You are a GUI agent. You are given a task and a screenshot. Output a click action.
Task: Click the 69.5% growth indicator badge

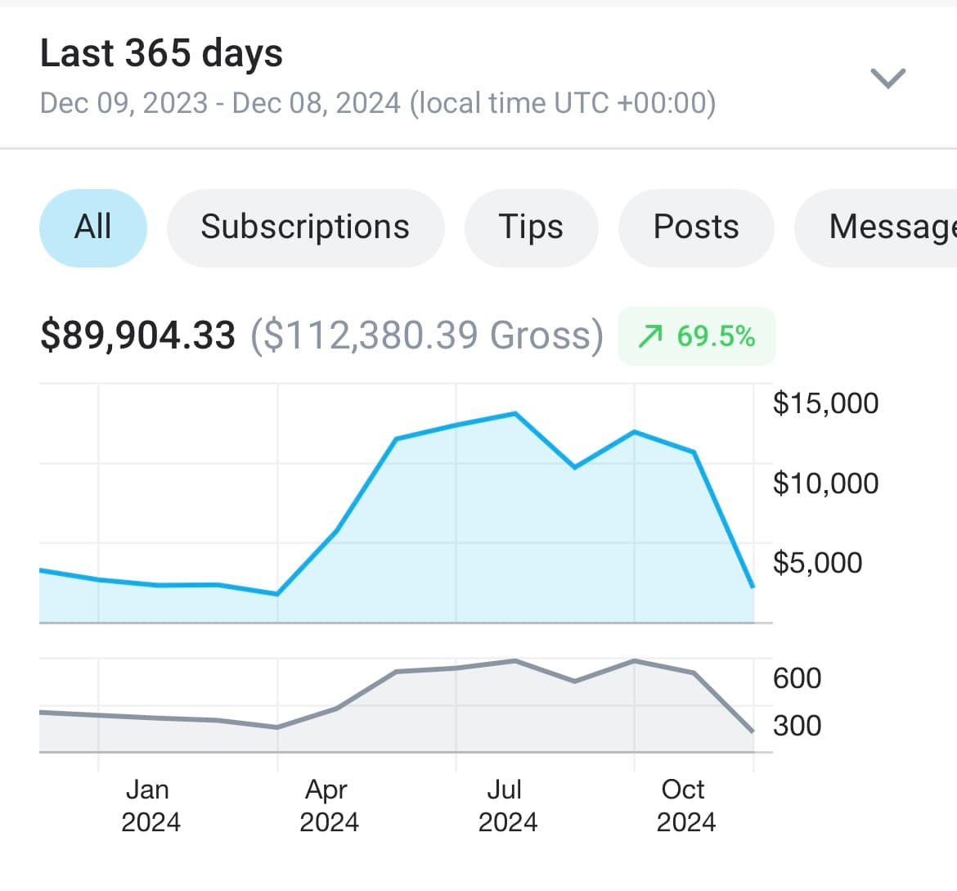point(696,335)
